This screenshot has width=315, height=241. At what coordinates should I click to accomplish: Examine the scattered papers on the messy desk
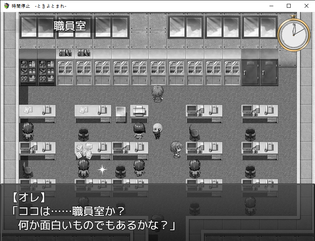pos(84,151)
